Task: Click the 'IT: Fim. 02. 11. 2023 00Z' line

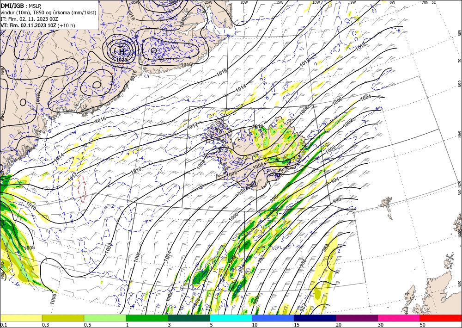Action: pos(29,19)
